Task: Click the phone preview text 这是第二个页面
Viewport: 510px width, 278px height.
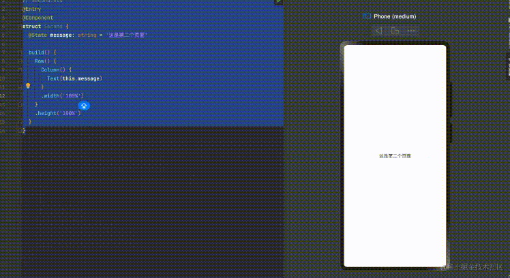Action: click(395, 156)
